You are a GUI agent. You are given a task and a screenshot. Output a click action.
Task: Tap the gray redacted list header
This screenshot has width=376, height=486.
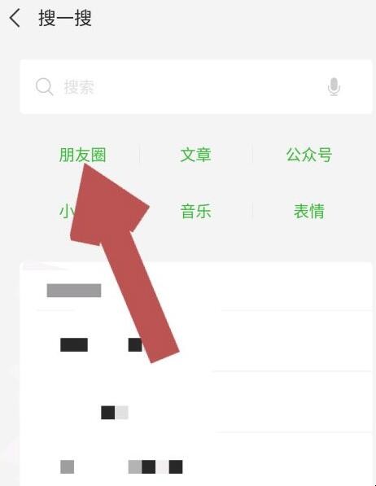coord(74,291)
